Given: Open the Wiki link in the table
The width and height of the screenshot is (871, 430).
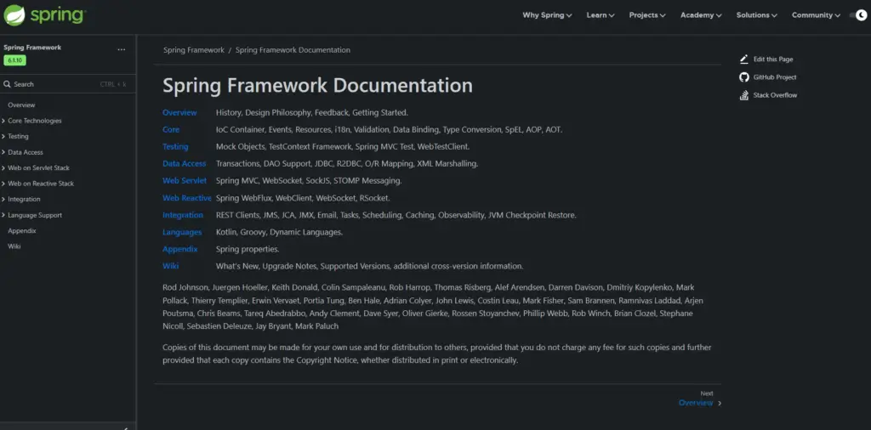Looking at the screenshot, I should (x=170, y=266).
